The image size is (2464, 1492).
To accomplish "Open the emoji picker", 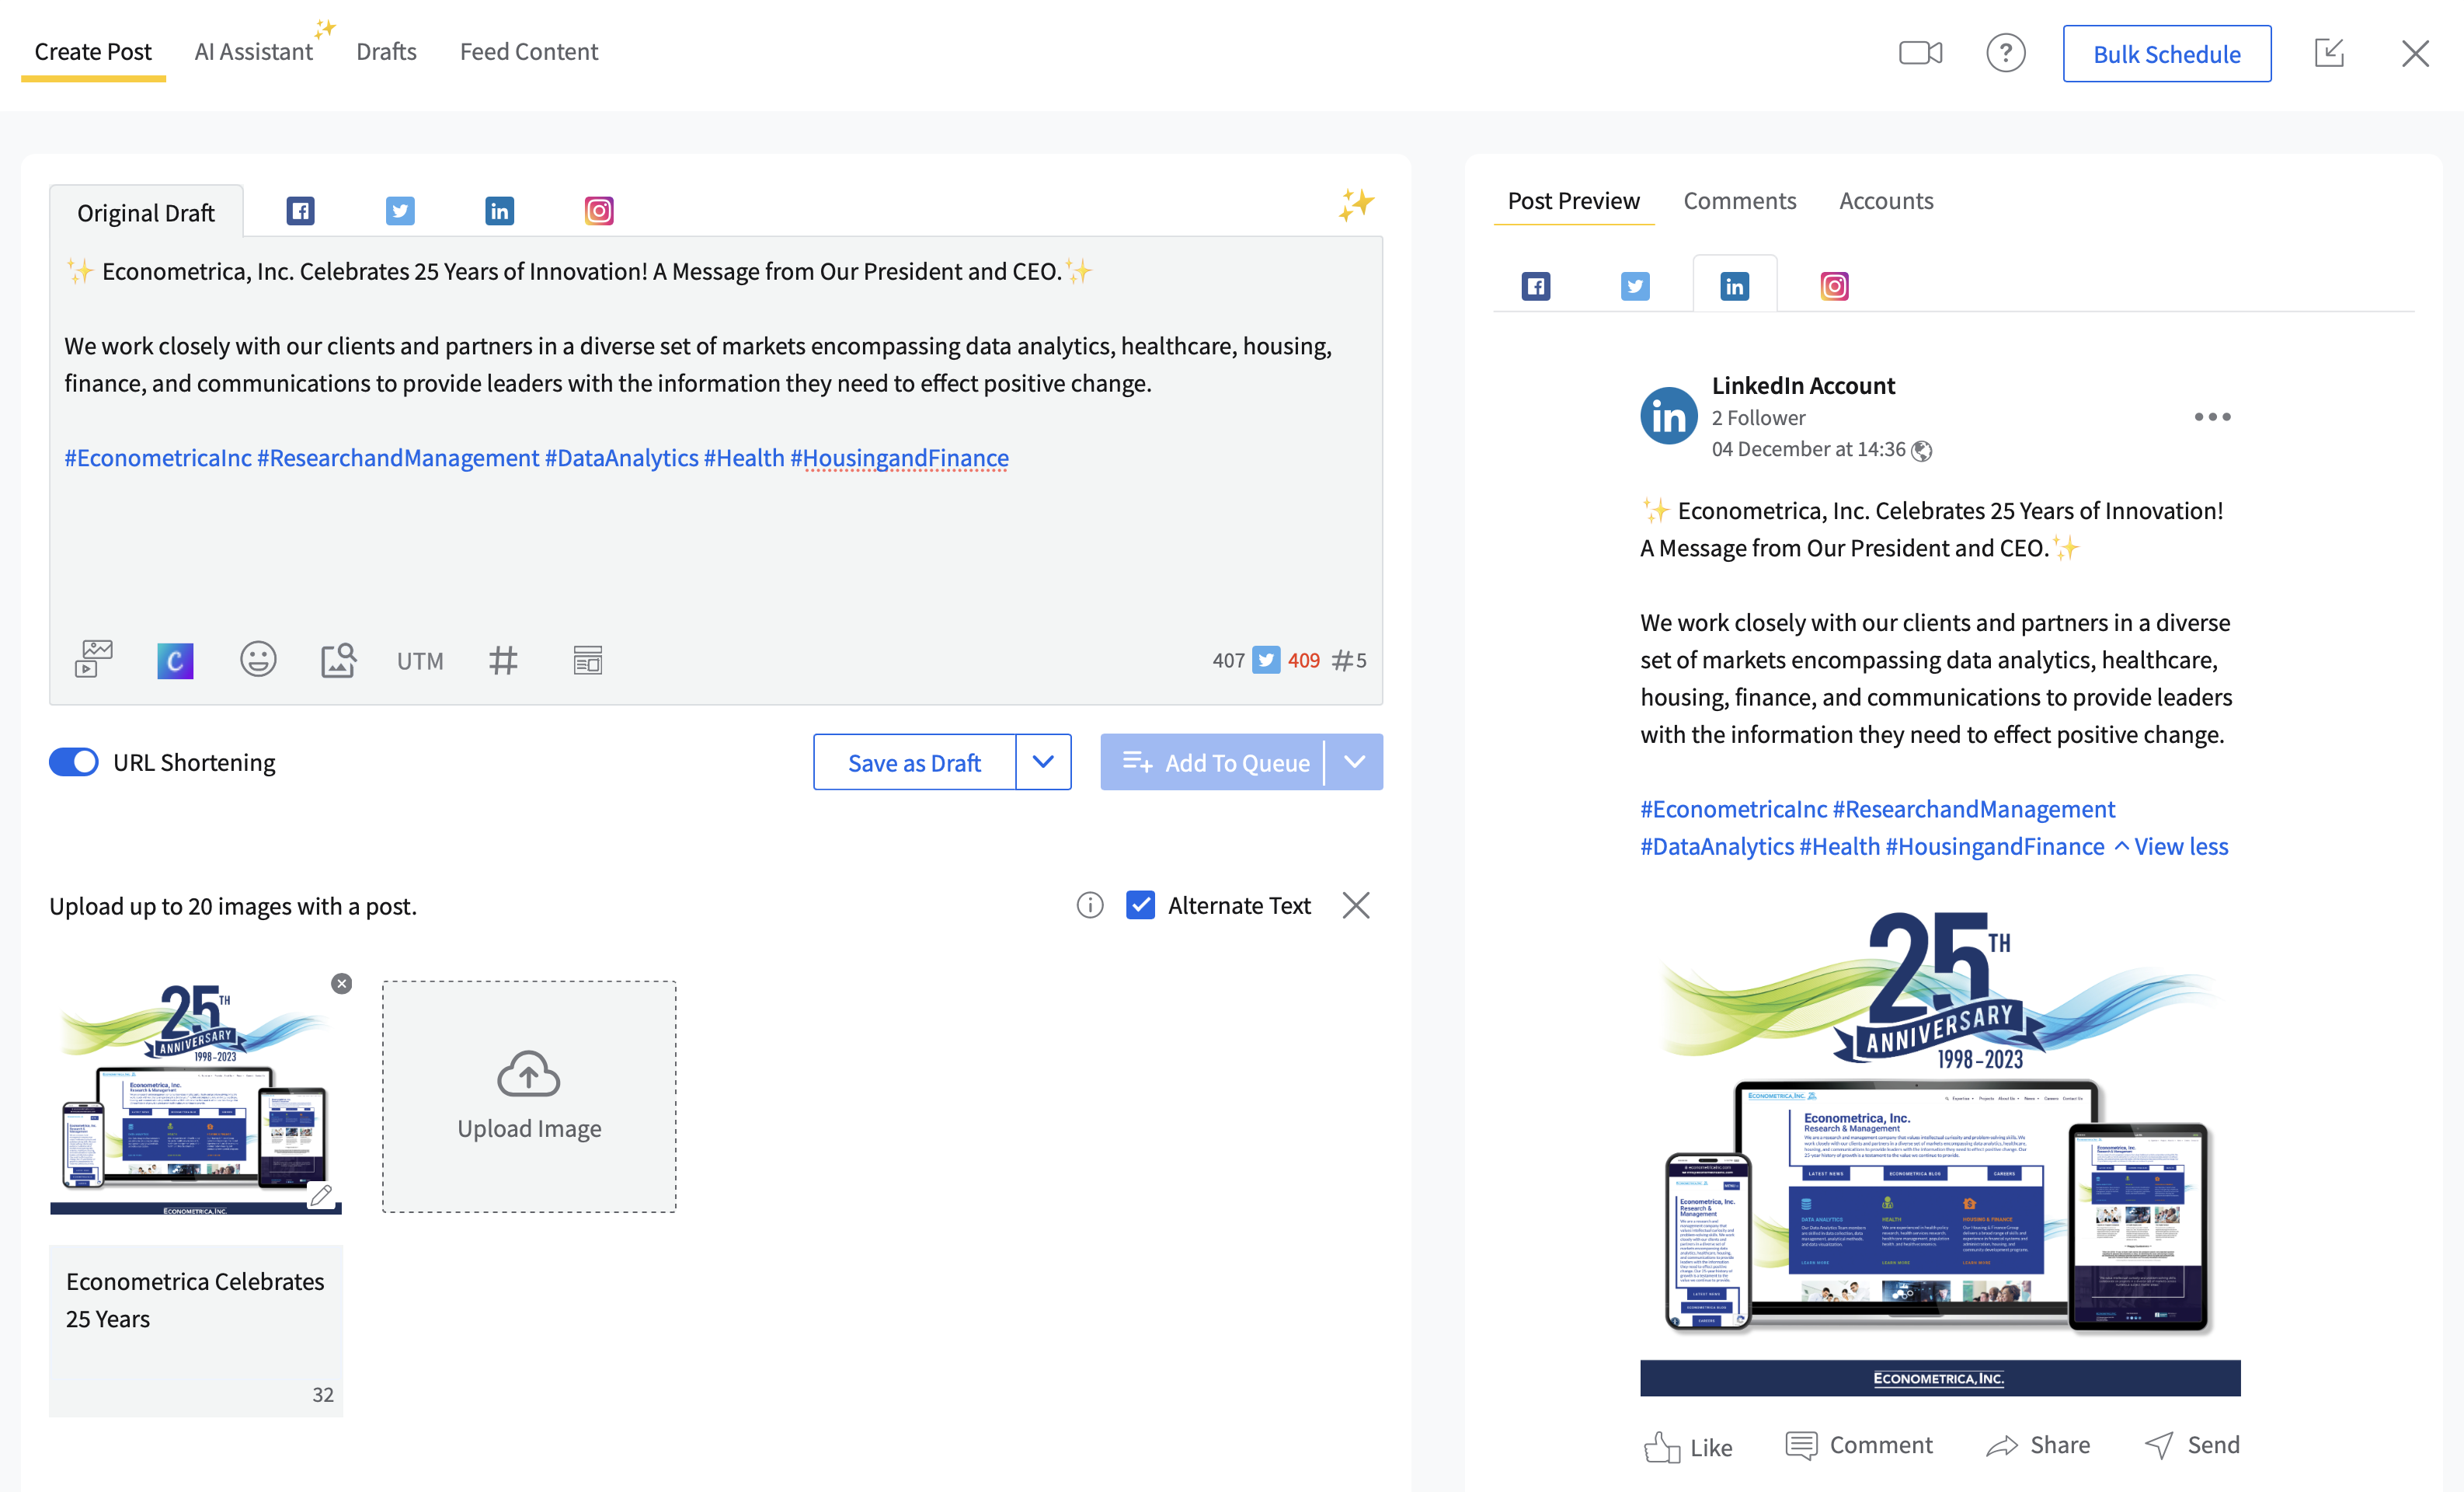I will click(x=258, y=658).
